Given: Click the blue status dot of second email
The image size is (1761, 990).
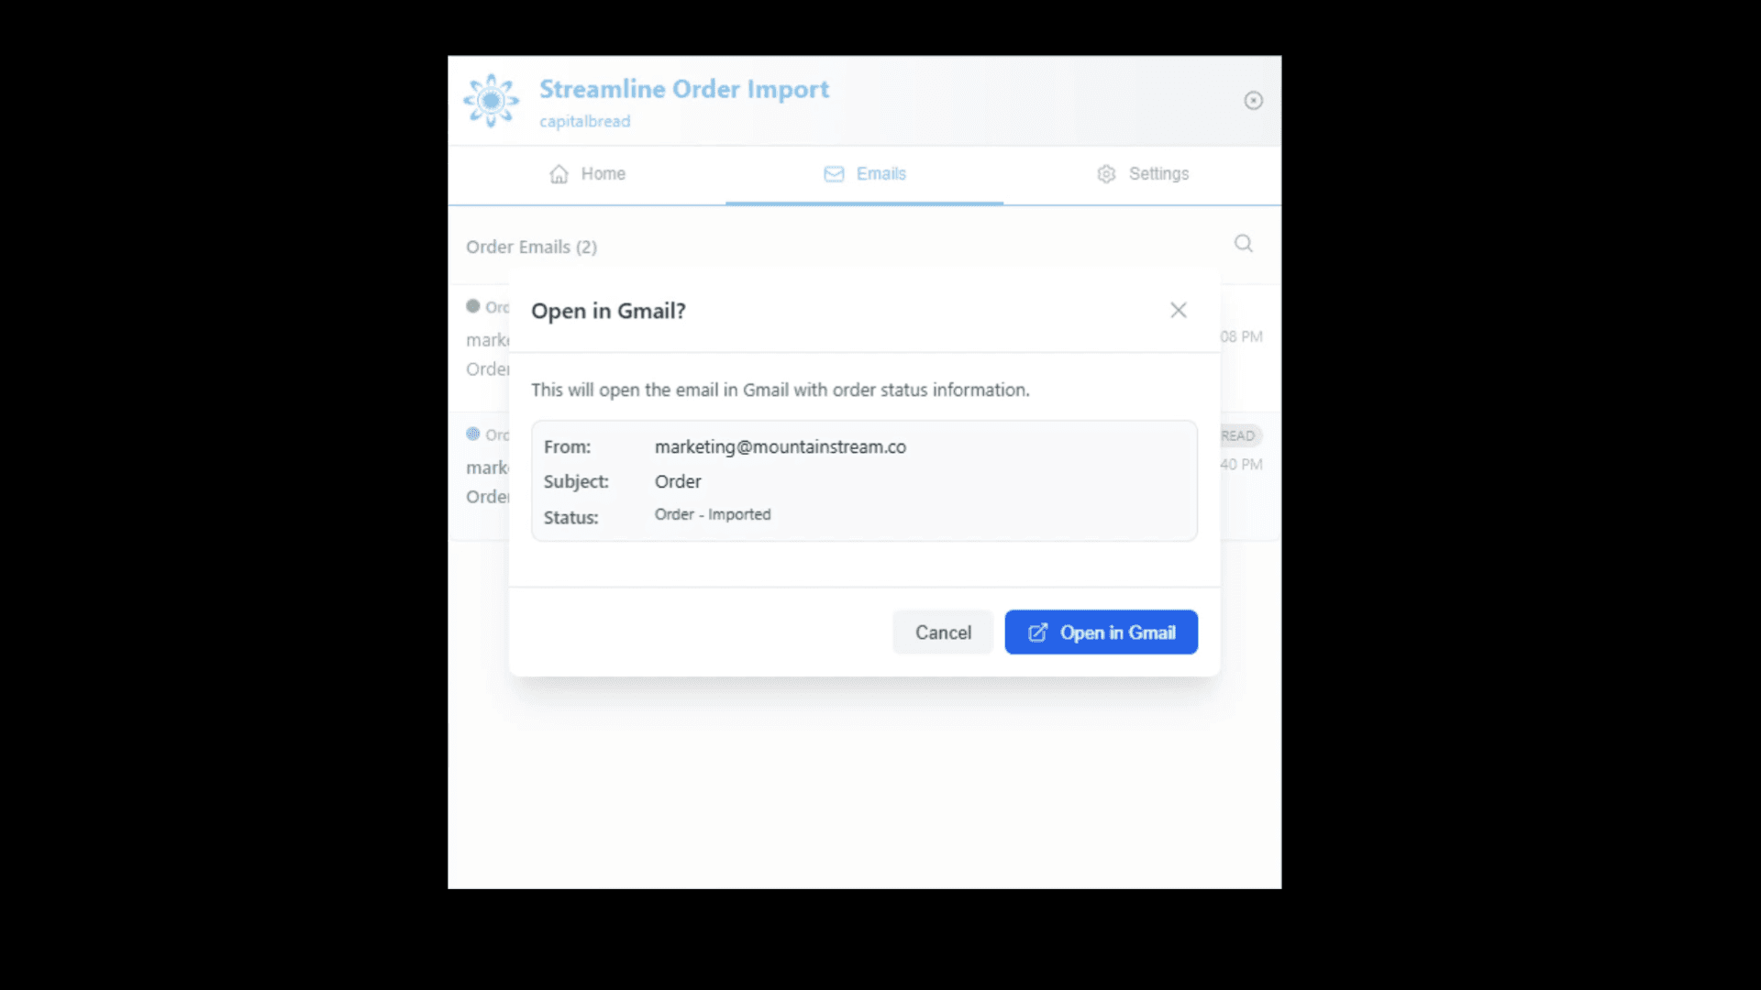Looking at the screenshot, I should [x=473, y=434].
